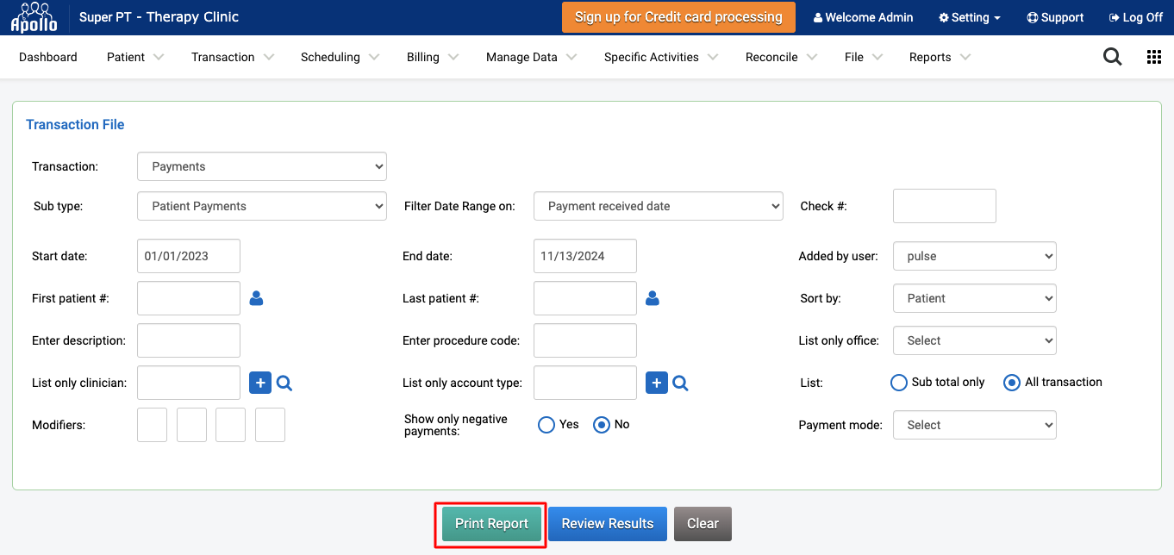
Task: Open the Reports menu
Action: point(939,57)
